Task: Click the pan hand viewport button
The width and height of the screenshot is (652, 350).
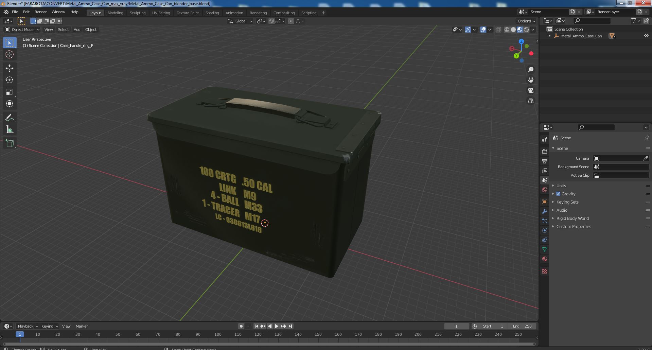Action: [x=530, y=80]
